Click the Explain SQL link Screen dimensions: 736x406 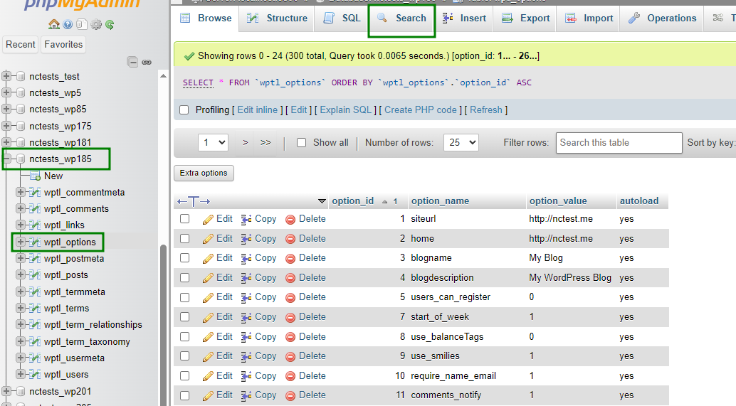coord(346,110)
